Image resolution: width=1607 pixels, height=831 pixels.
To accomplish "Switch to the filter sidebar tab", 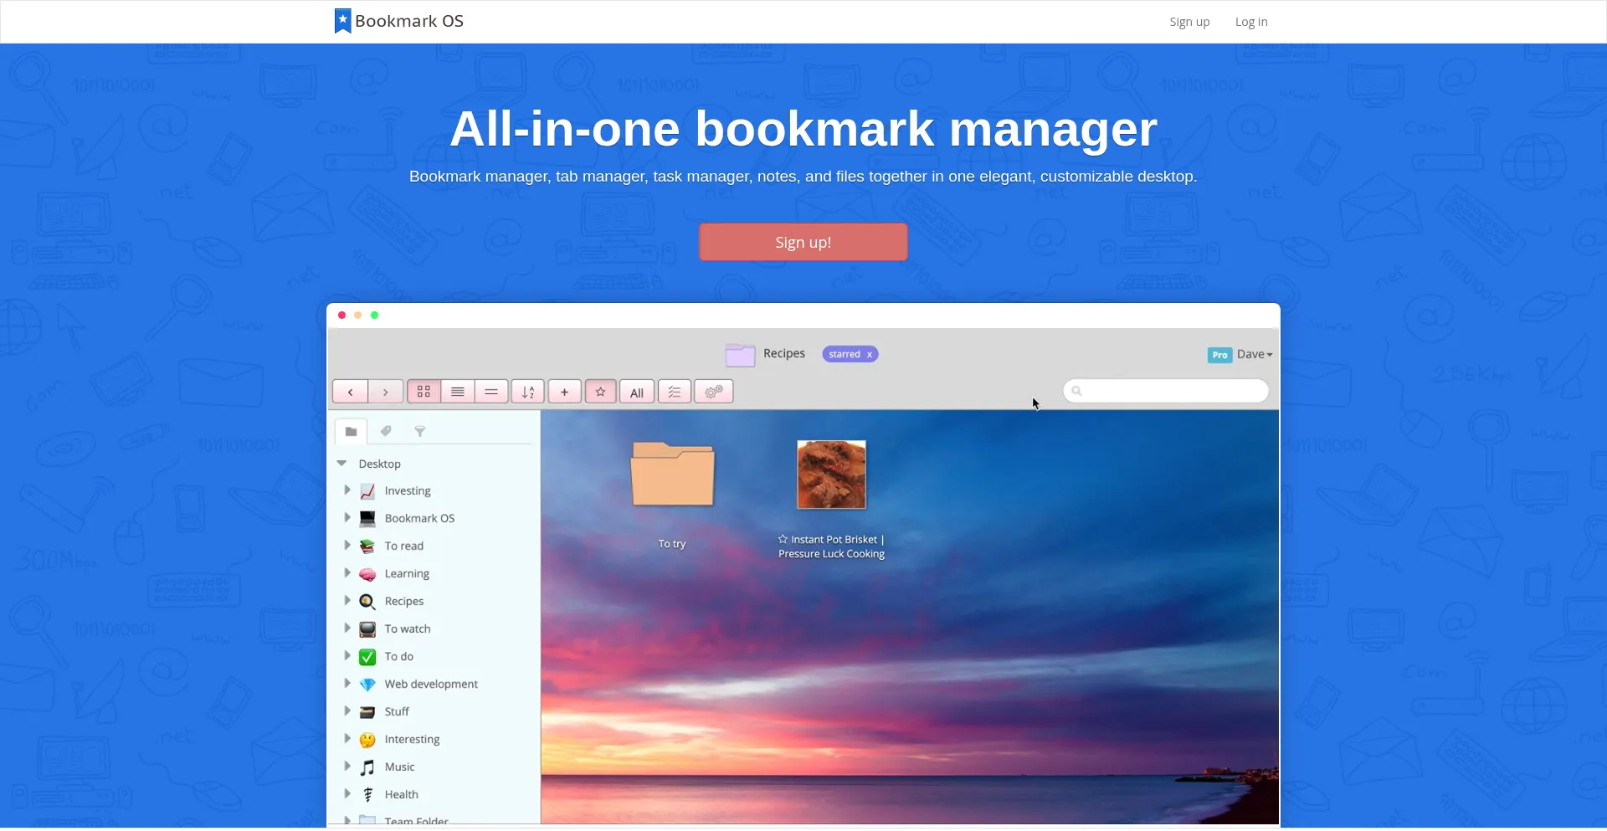I will pos(420,431).
